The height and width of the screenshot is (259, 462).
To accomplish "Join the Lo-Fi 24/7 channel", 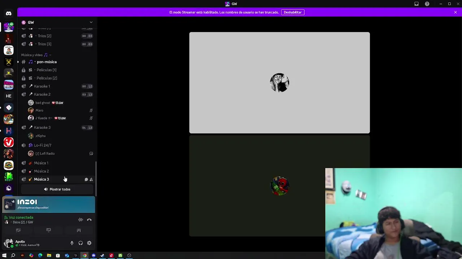I will (x=56, y=145).
